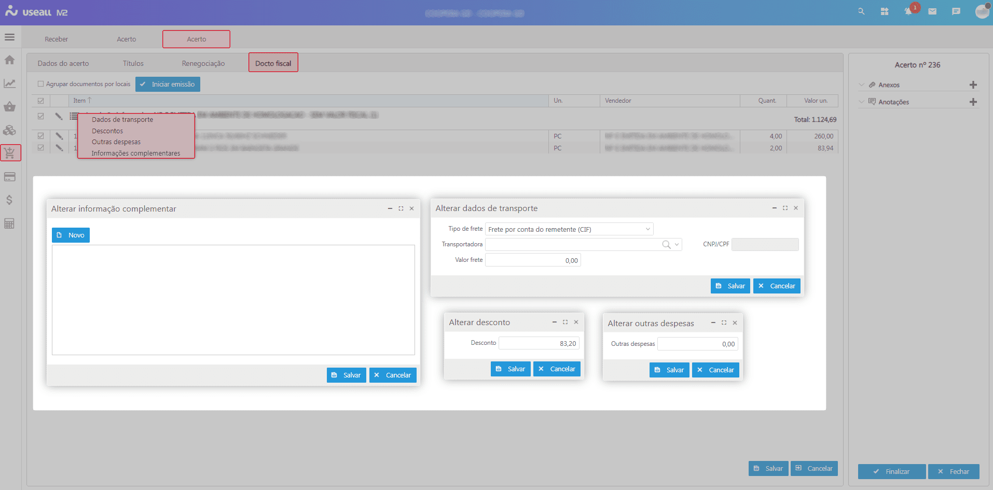This screenshot has height=490, width=993.
Task: Collapse the Anexos panel
Action: 862,85
